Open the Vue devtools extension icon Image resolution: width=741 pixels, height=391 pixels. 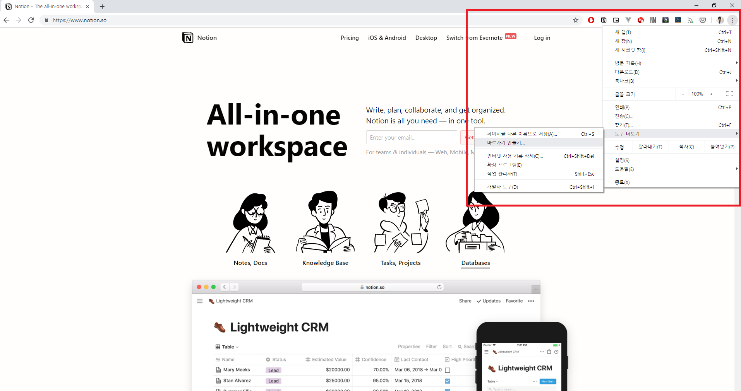[x=628, y=20]
